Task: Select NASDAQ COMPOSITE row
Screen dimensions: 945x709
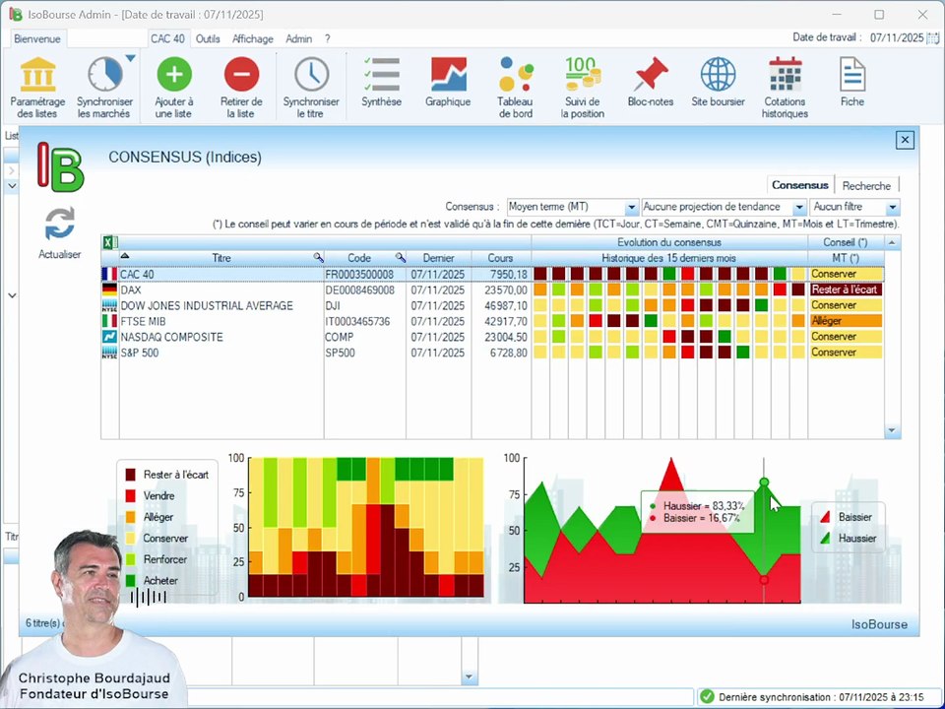Action: (491, 337)
